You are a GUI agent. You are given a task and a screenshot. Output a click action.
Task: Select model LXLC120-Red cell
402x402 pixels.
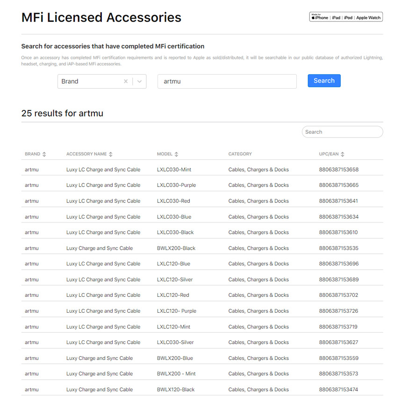173,295
